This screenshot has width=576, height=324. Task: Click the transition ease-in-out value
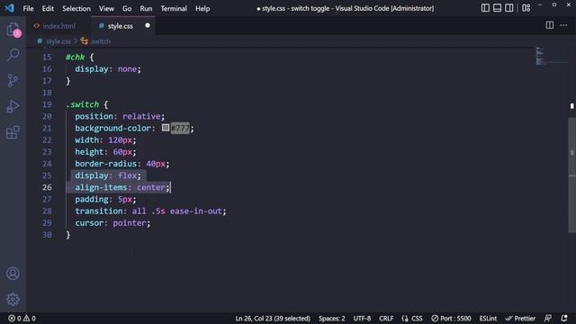pyautogui.click(x=196, y=211)
